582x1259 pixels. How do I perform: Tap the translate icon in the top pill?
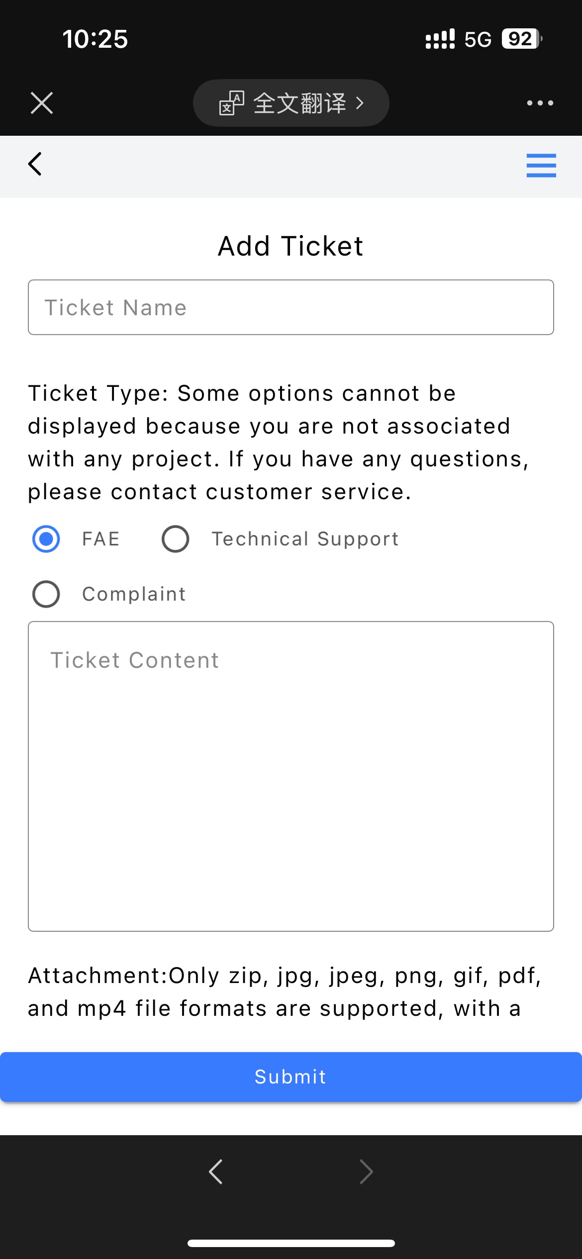click(x=232, y=103)
